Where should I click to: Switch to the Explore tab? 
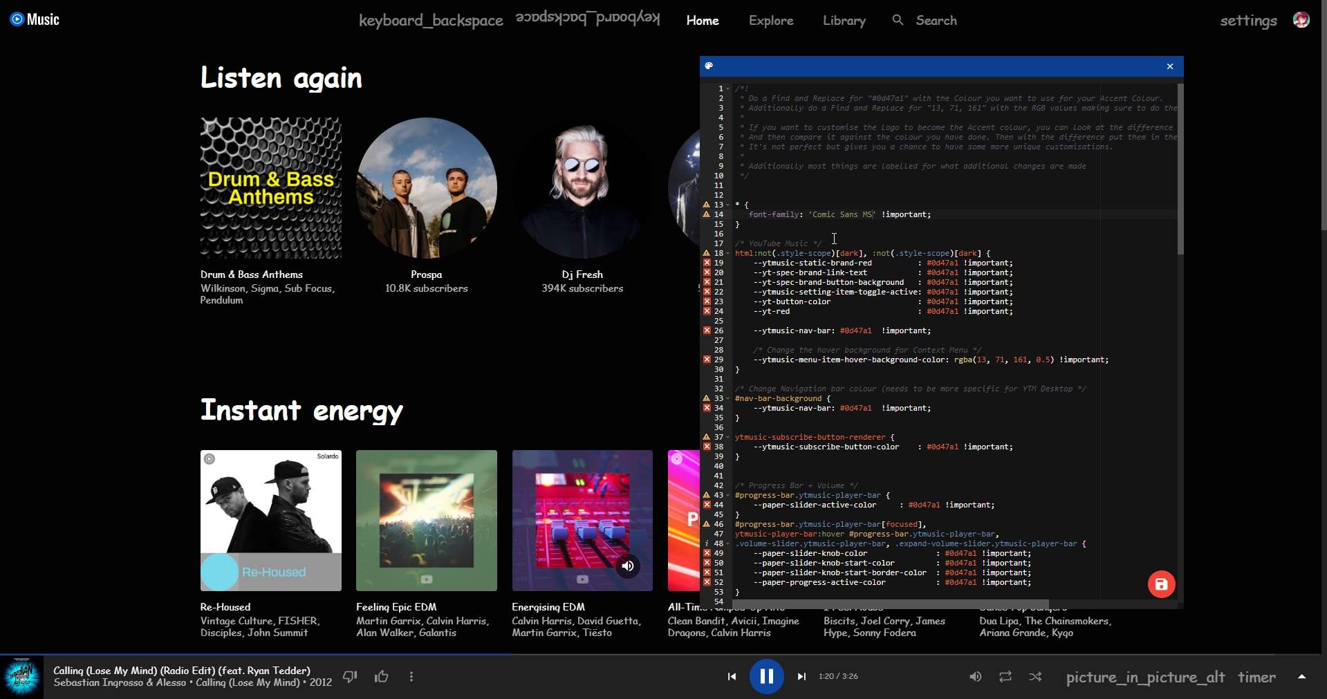click(770, 20)
